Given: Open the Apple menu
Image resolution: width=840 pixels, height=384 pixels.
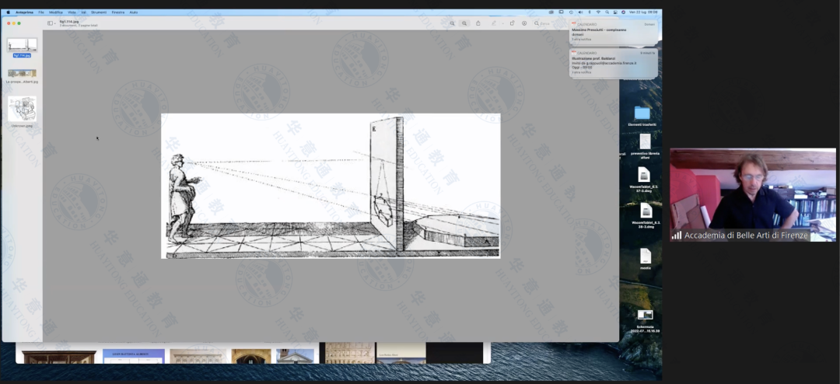Looking at the screenshot, I should coord(8,12).
